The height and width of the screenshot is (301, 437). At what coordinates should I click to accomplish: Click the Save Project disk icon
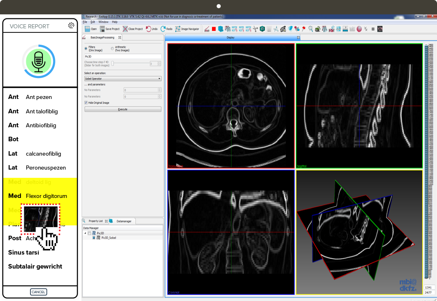coord(102,29)
